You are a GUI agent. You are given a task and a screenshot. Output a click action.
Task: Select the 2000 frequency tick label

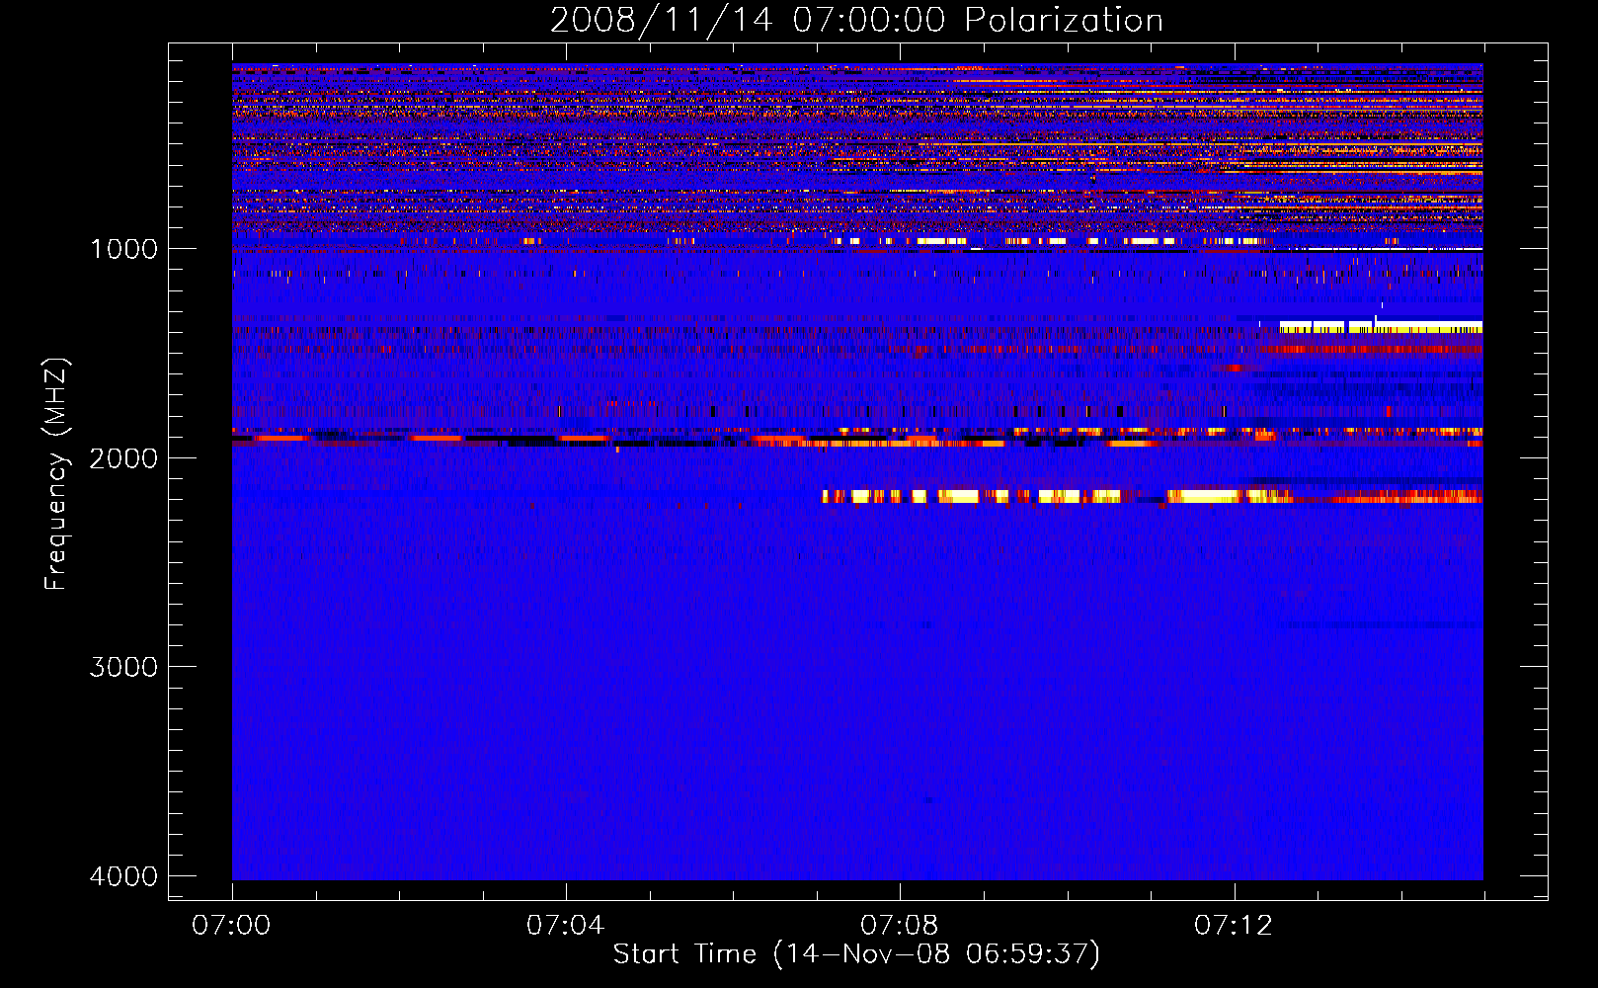pyautogui.click(x=123, y=458)
